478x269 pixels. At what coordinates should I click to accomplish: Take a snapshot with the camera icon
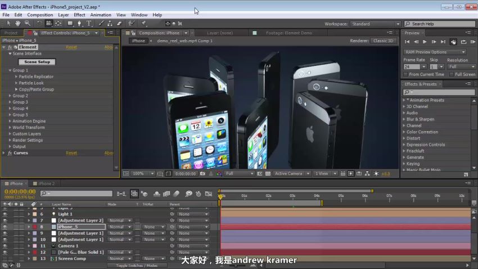202,173
